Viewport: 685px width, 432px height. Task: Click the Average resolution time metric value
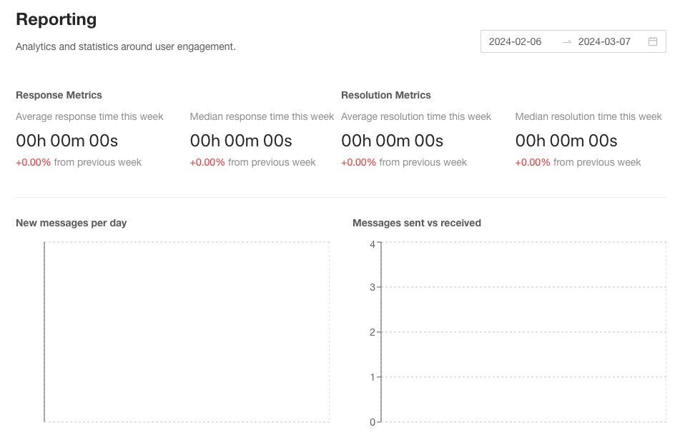pos(392,141)
